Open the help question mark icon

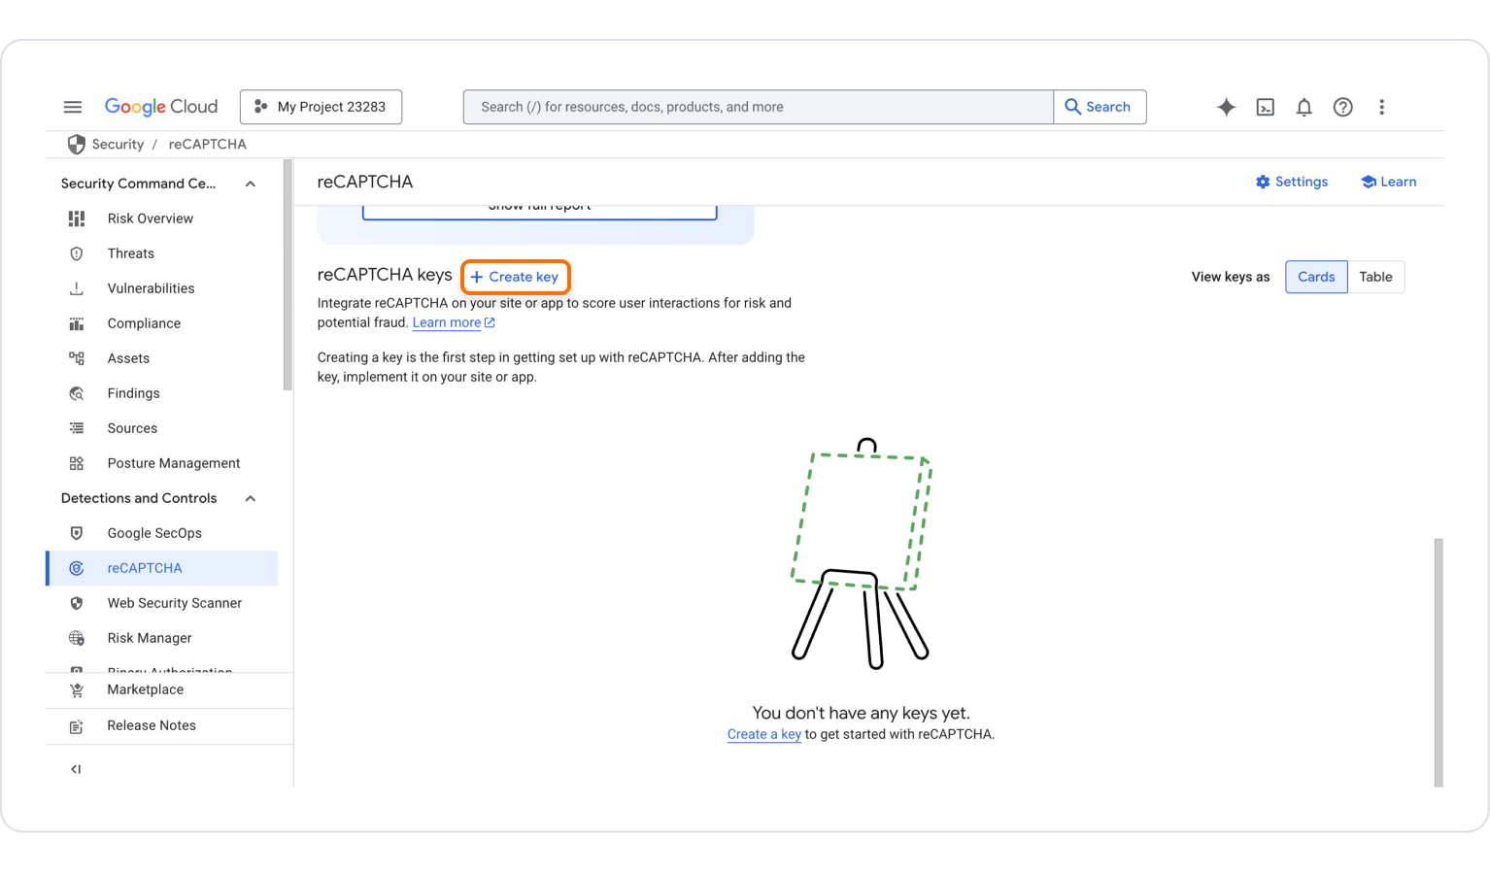(1342, 107)
